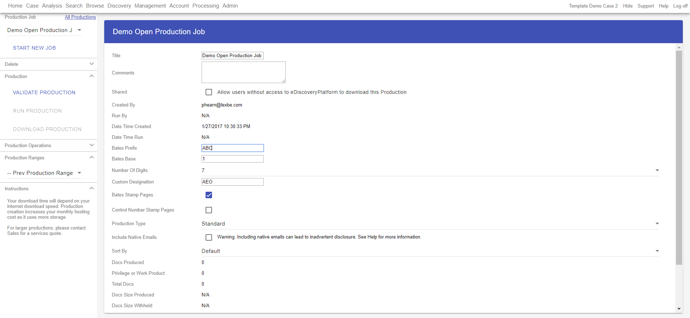
Task: Click VALIDATE PRODUCTION button
Action: [44, 92]
